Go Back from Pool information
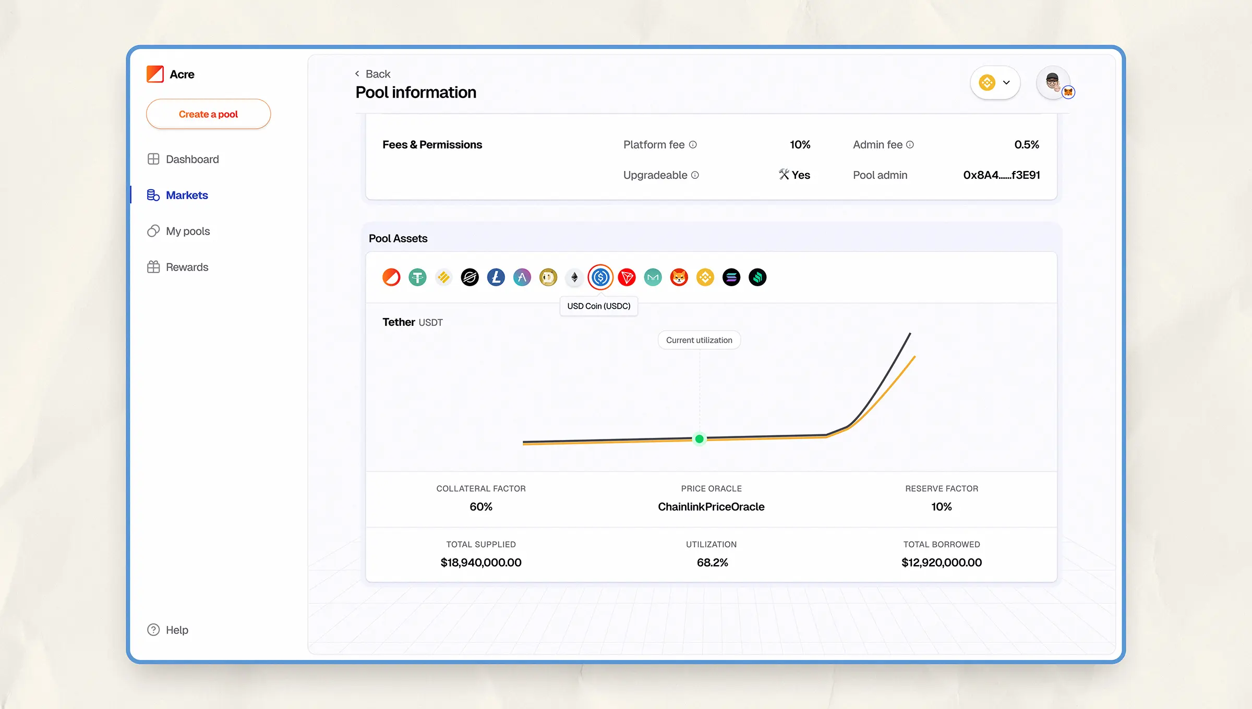The image size is (1252, 709). (x=373, y=74)
